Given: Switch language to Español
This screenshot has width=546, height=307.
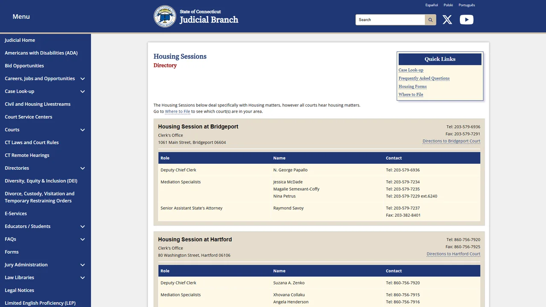Looking at the screenshot, I should click(x=432, y=5).
